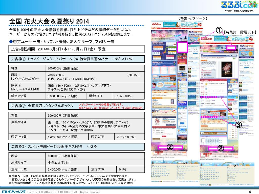259x194 pixels.
Task: Click the 広告枠③ スポット詳細ページ共通 テキストPR header
Action: click(77, 147)
